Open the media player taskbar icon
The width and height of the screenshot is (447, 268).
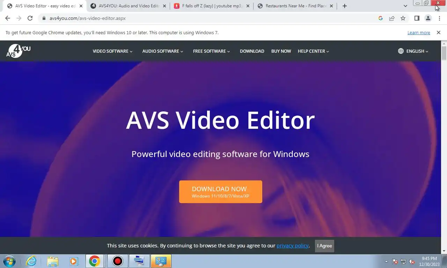pos(74,261)
